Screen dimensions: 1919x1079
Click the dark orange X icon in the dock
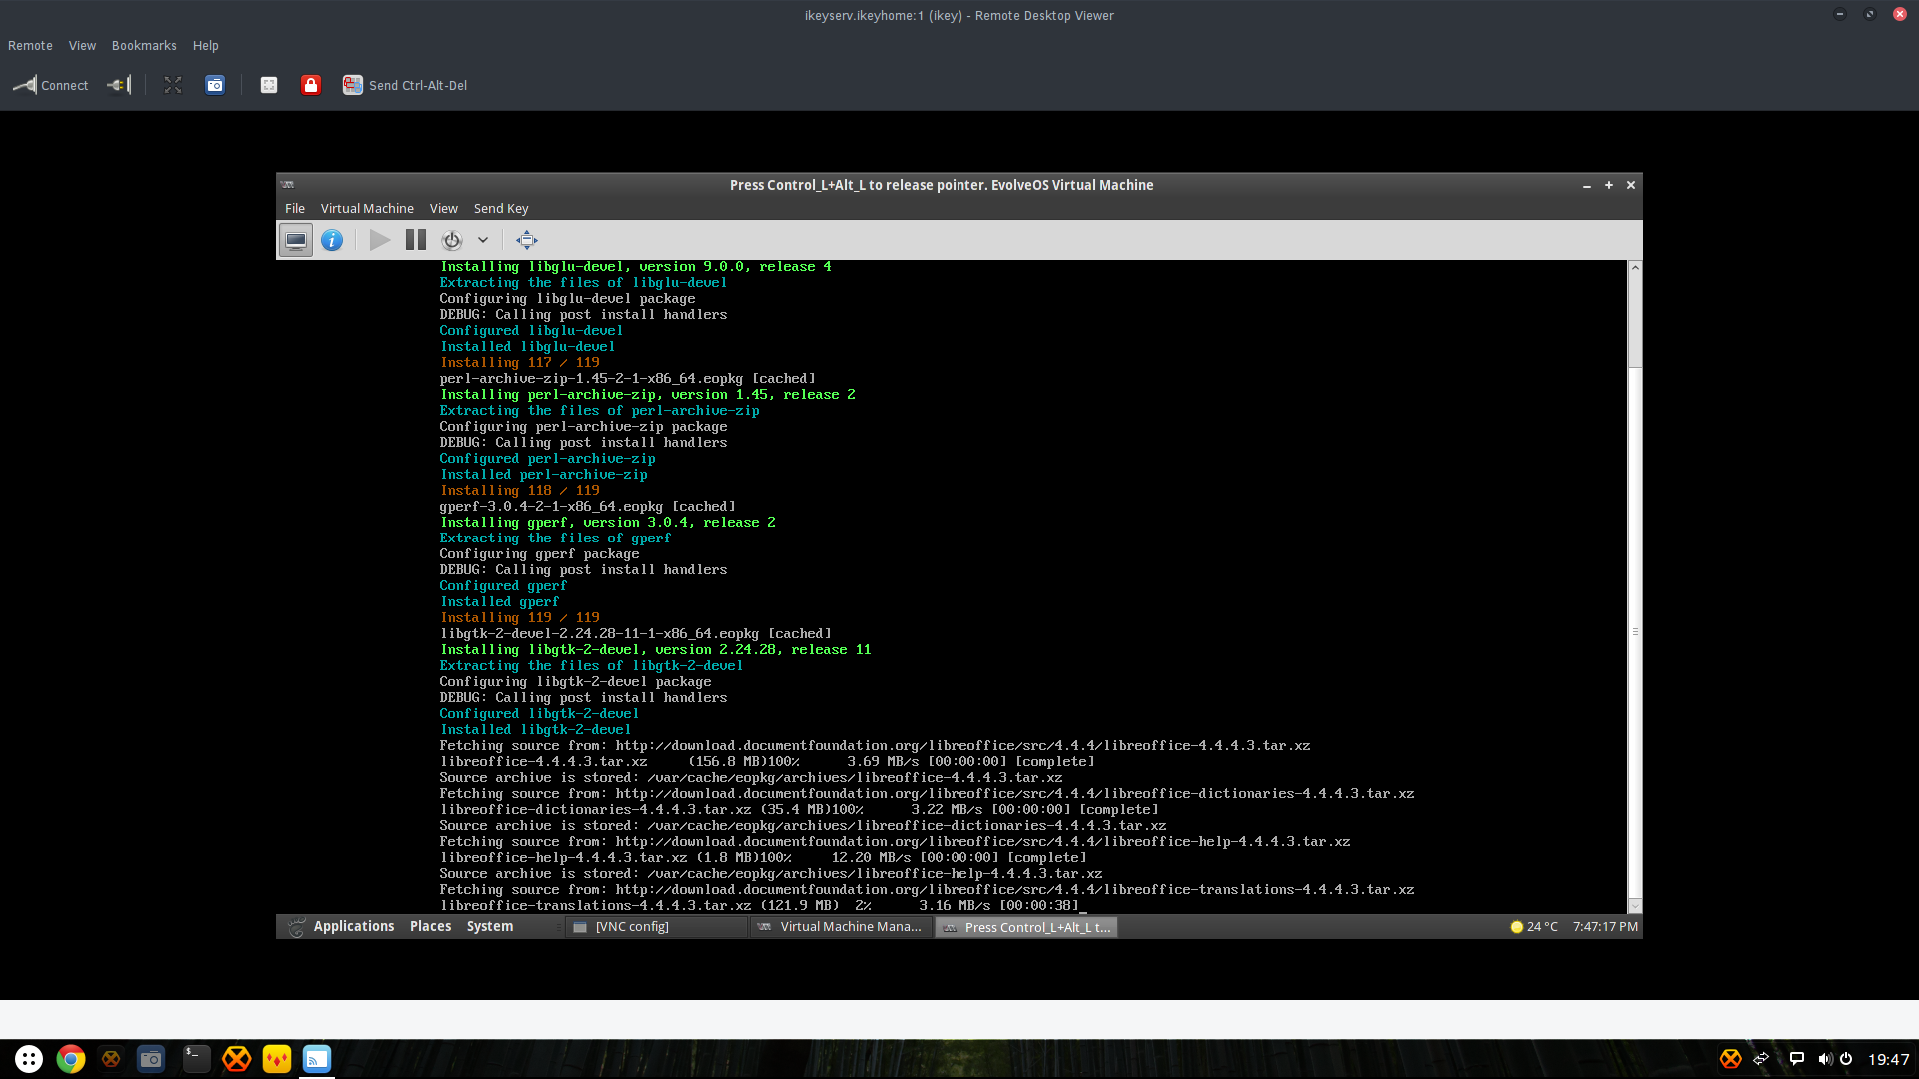tap(111, 1059)
